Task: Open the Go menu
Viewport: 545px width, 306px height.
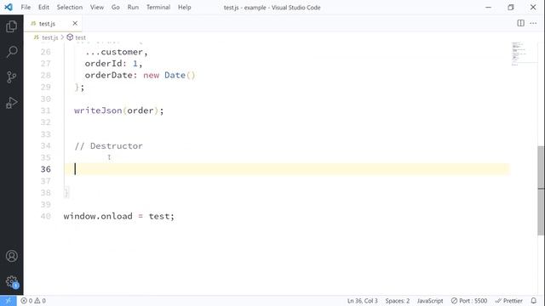Action: tap(116, 8)
